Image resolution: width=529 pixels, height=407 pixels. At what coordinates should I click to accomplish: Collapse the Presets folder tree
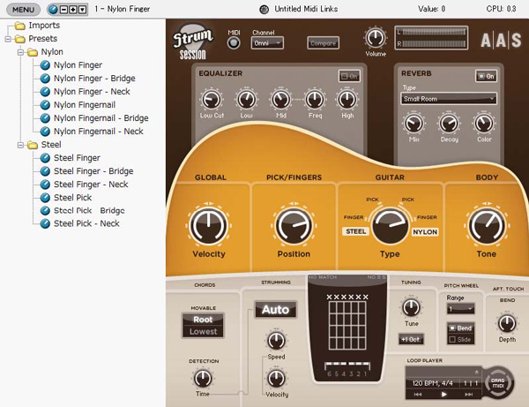point(7,39)
